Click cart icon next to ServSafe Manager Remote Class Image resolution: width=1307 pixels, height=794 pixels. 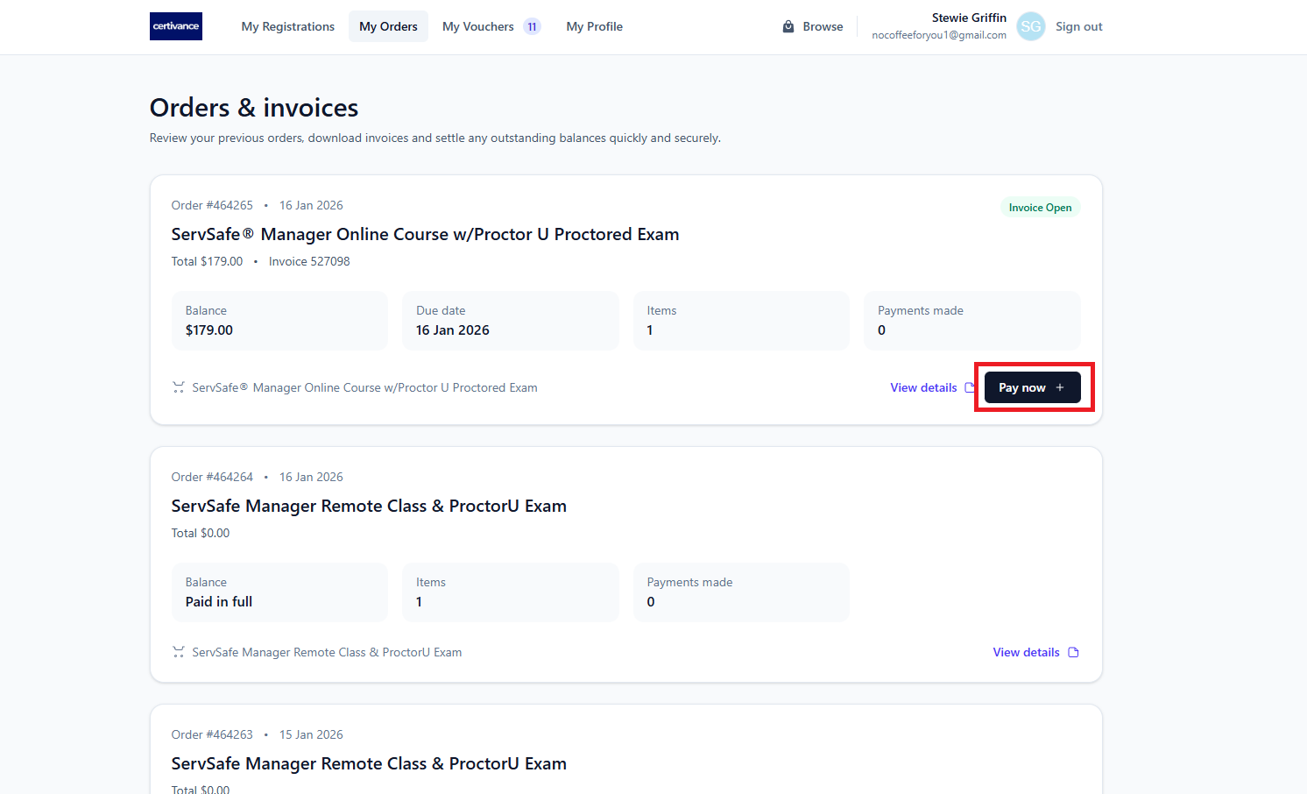[179, 652]
